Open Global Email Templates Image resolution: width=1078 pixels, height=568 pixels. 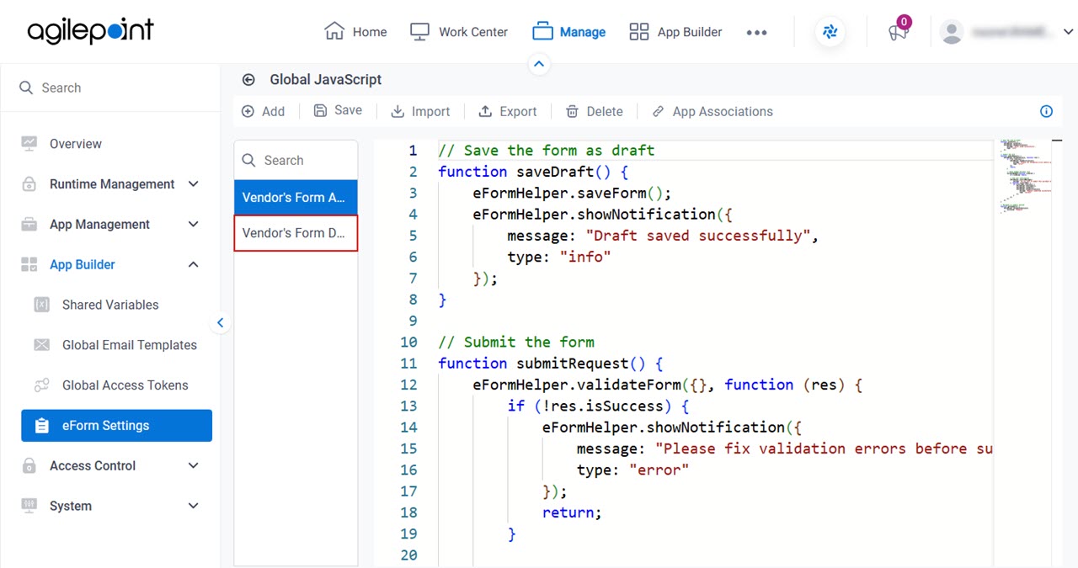(129, 345)
